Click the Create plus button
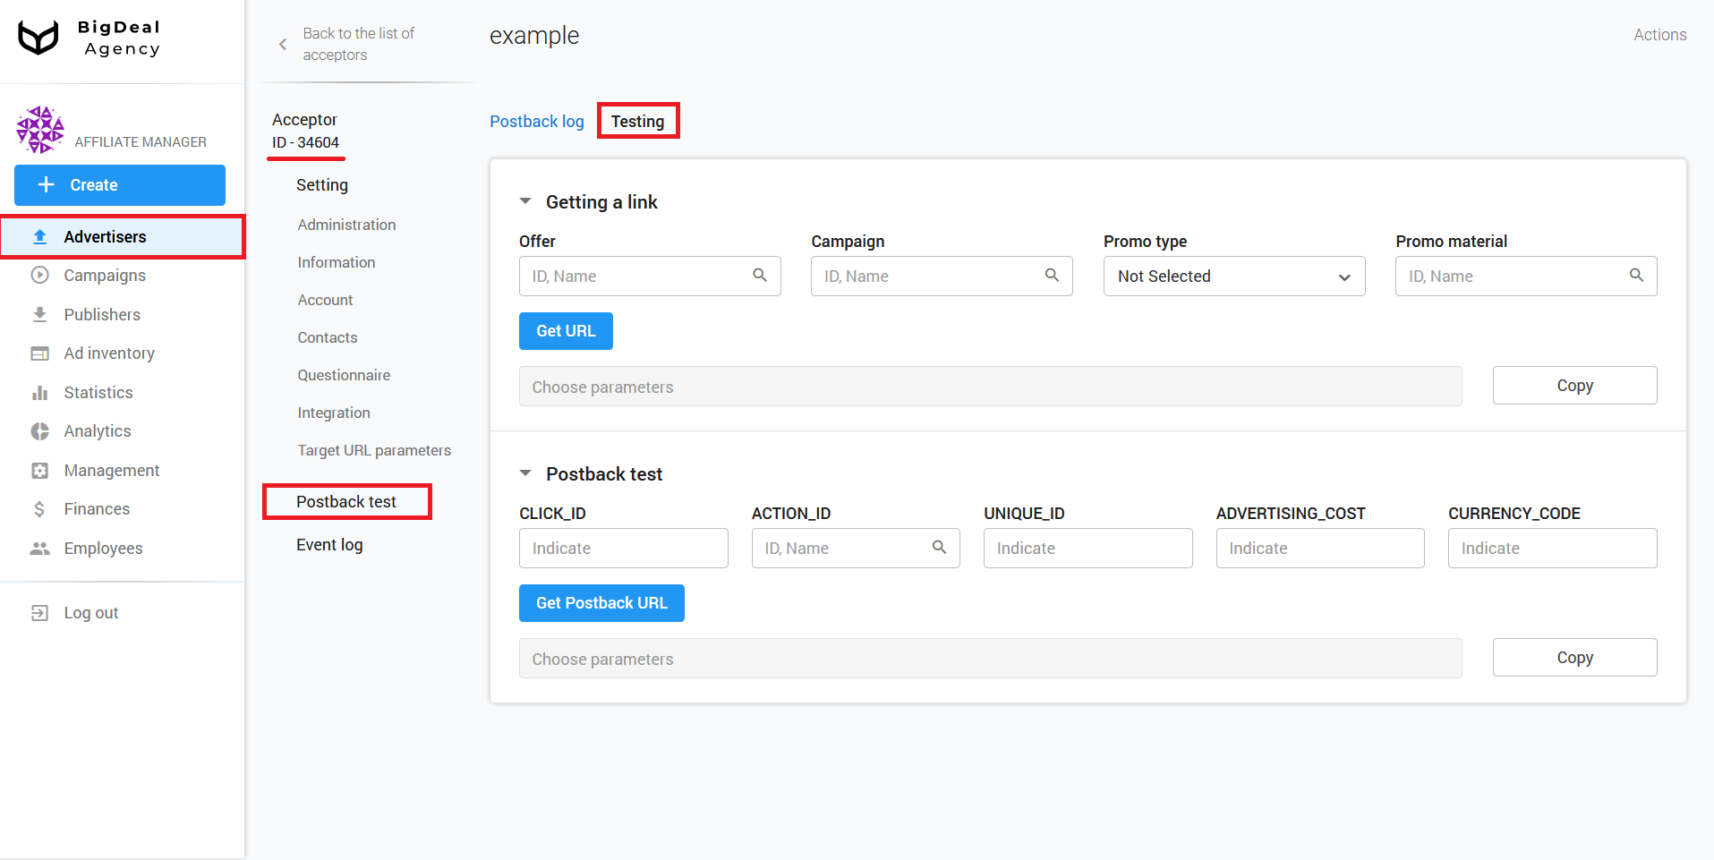This screenshot has width=1714, height=860. coord(119,185)
